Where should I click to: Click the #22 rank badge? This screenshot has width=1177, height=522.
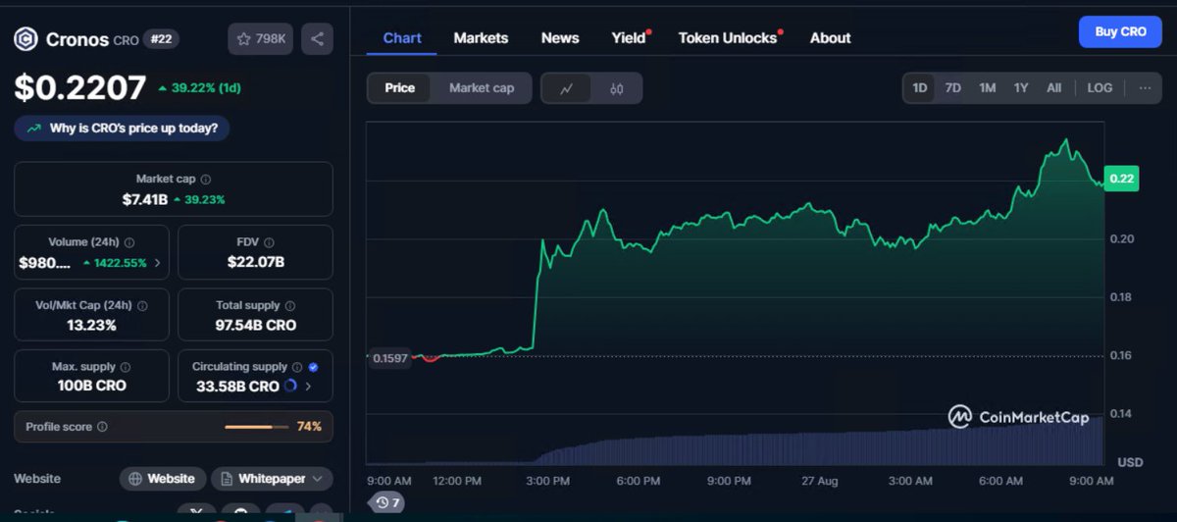point(161,39)
